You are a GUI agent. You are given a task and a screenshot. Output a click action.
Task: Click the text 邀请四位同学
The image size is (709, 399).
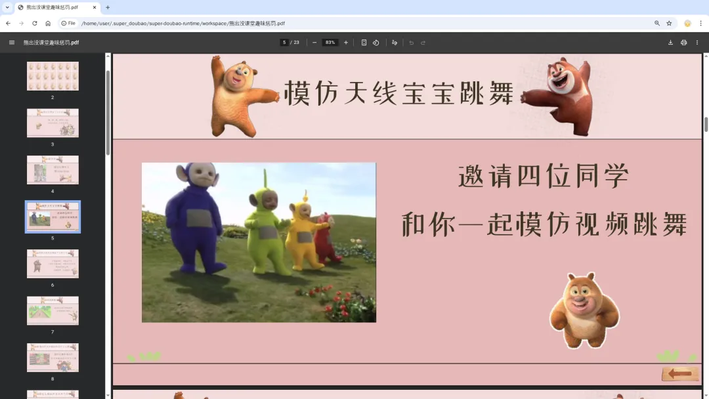click(x=544, y=176)
